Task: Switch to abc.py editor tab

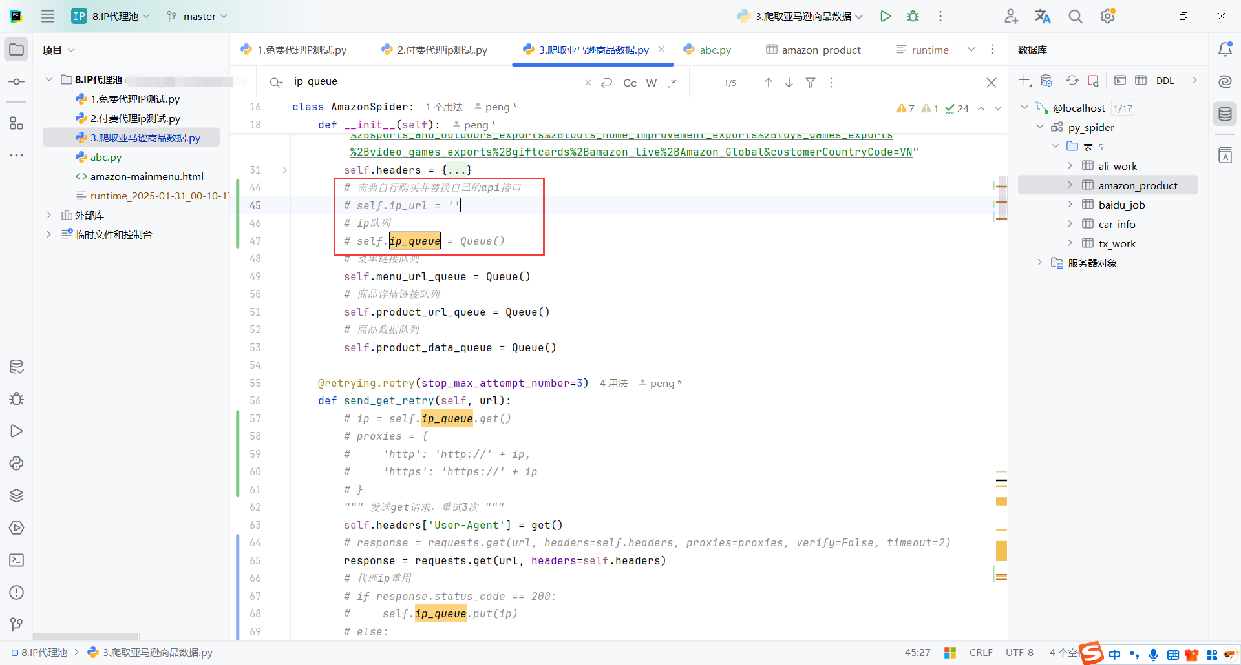Action: [708, 50]
